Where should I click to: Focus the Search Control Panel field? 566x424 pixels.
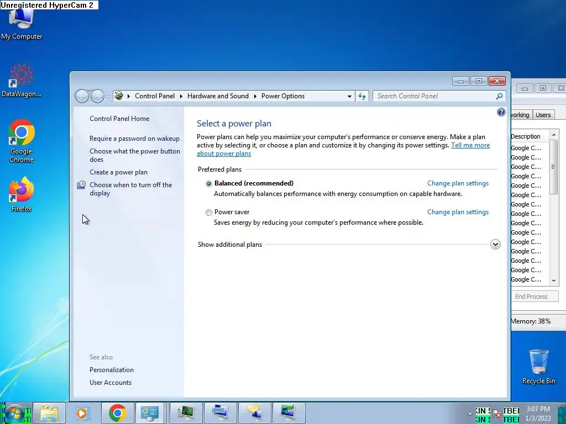tap(439, 96)
